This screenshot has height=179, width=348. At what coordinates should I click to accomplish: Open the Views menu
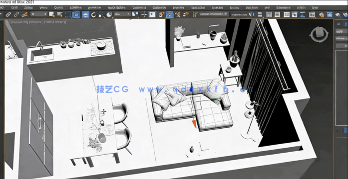point(43,7)
